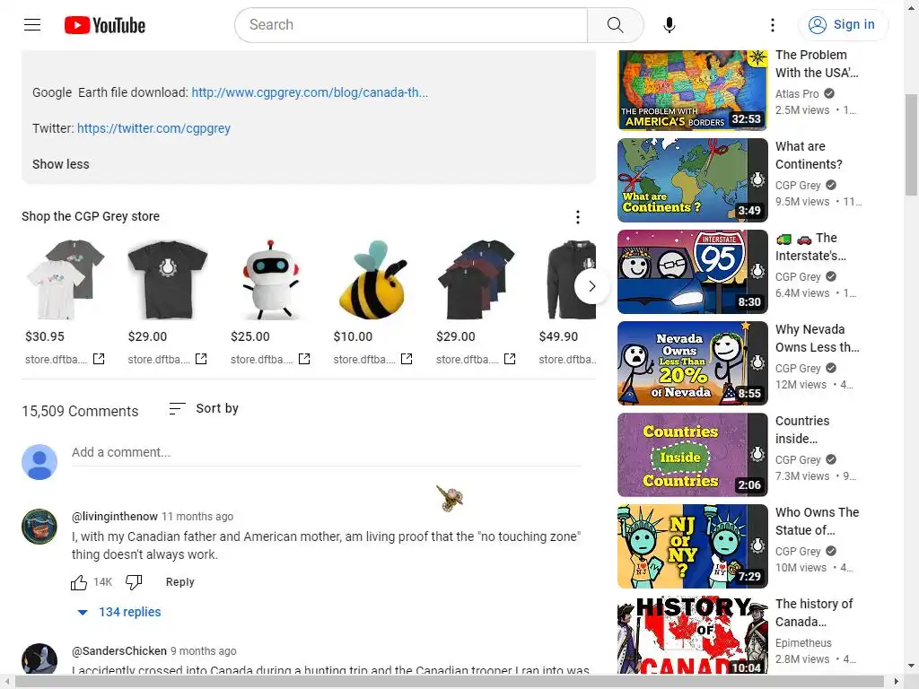Play The Interstate 95 video thumbnail
The height and width of the screenshot is (689, 919).
click(692, 272)
